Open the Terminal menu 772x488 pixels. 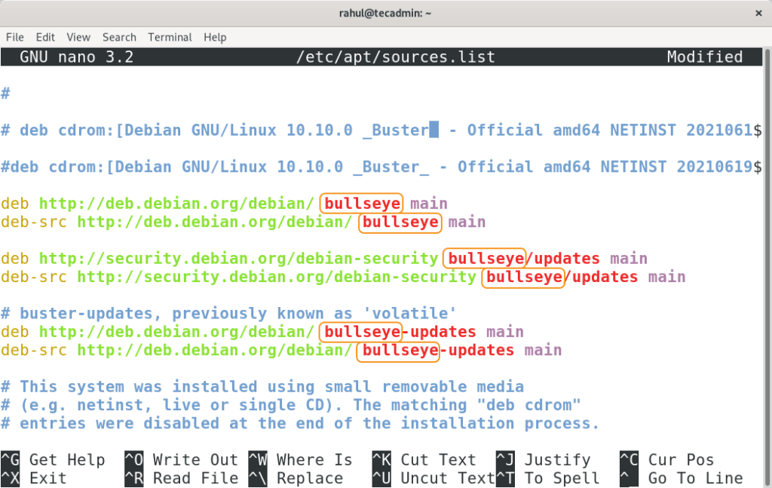click(170, 37)
